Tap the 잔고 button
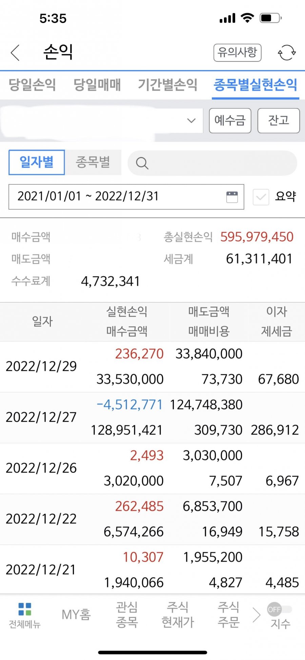The height and width of the screenshot is (660, 305). coord(279,121)
